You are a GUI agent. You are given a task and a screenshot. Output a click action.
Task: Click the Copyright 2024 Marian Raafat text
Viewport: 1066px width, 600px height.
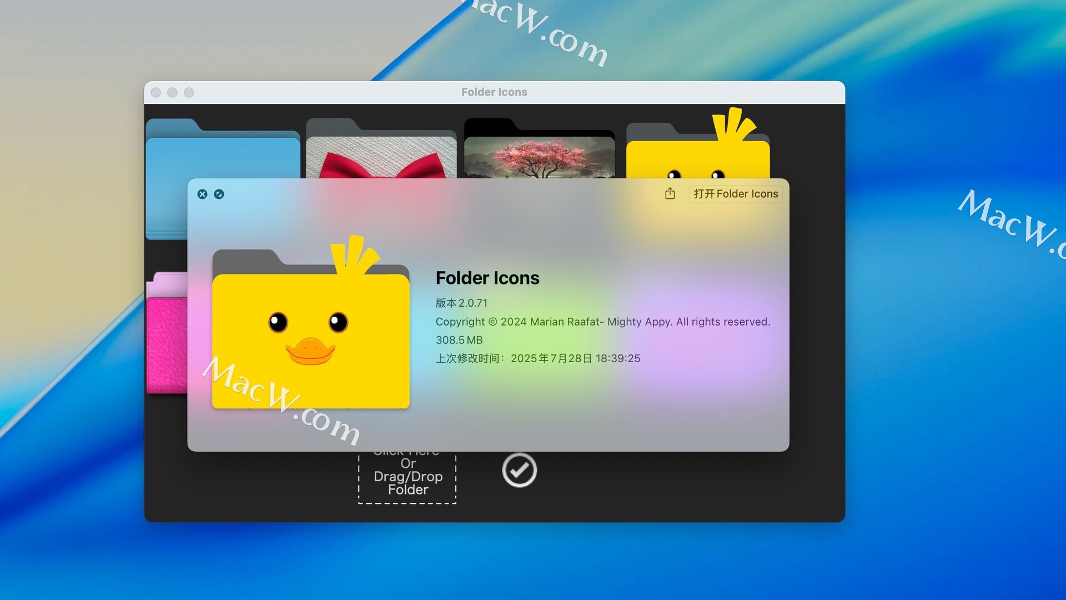(603, 322)
